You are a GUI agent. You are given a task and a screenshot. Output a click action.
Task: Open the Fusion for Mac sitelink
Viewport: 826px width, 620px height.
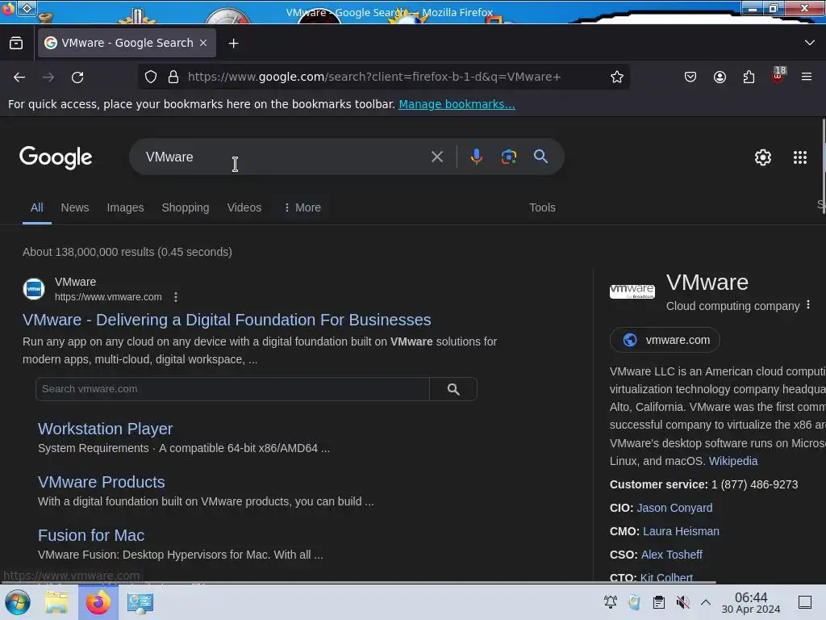click(91, 536)
